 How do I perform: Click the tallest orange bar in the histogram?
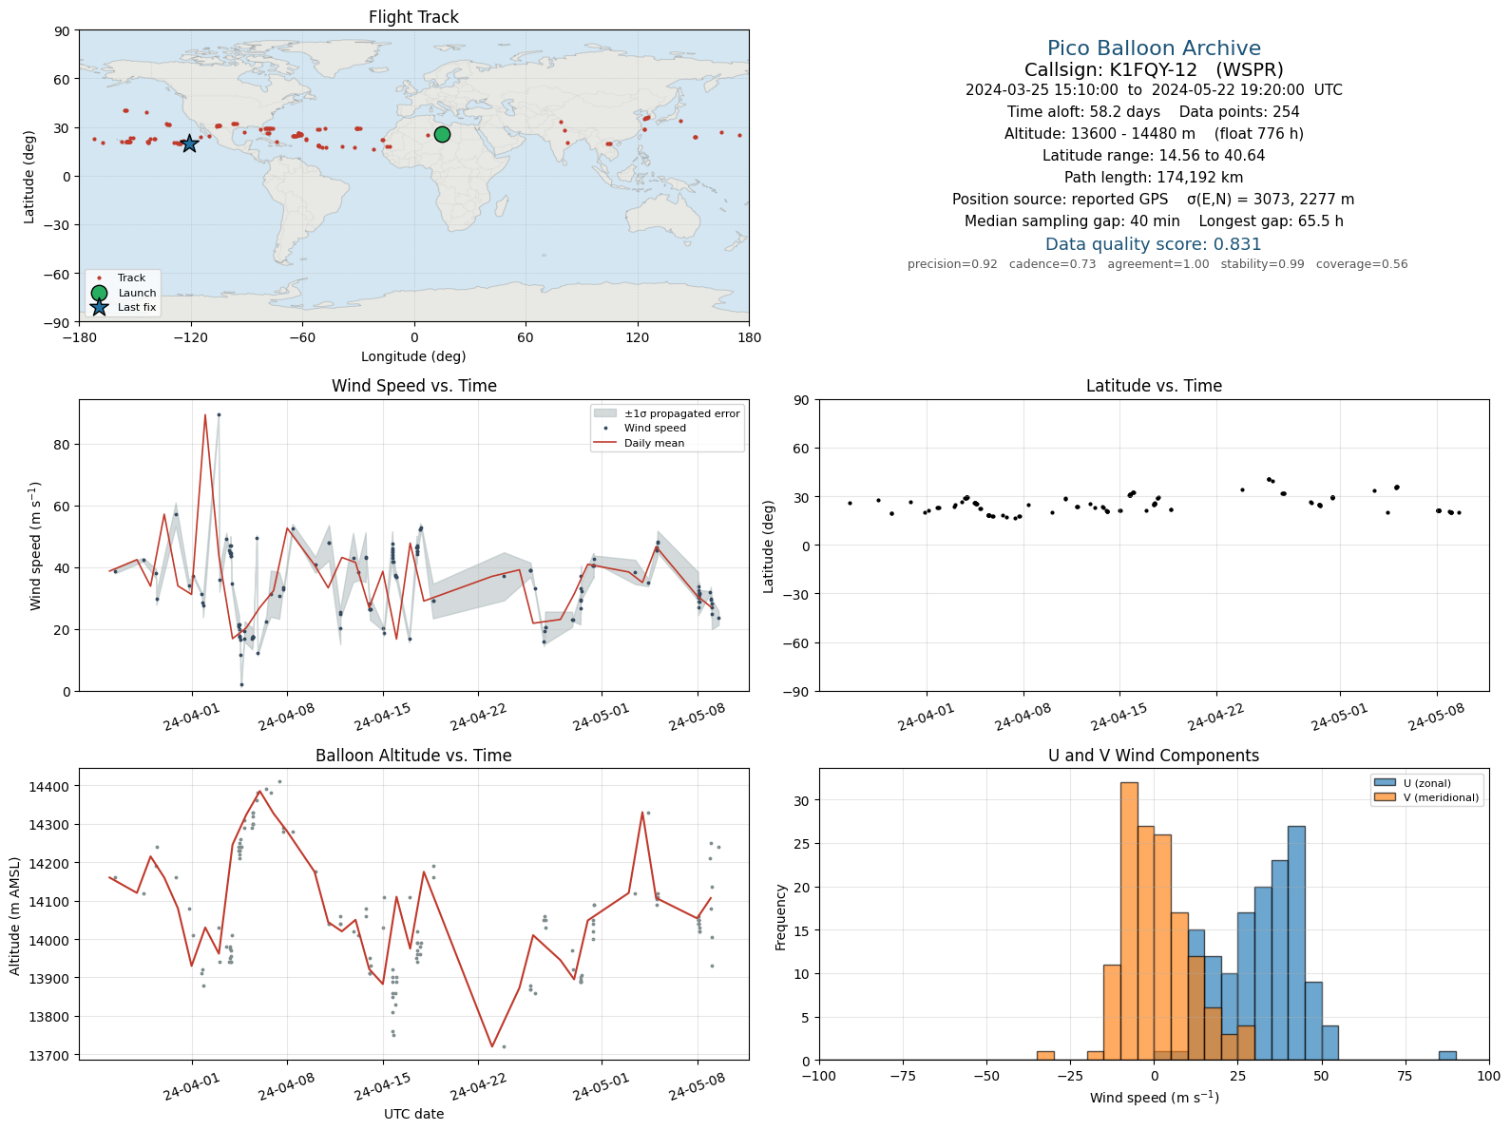pos(1129,921)
